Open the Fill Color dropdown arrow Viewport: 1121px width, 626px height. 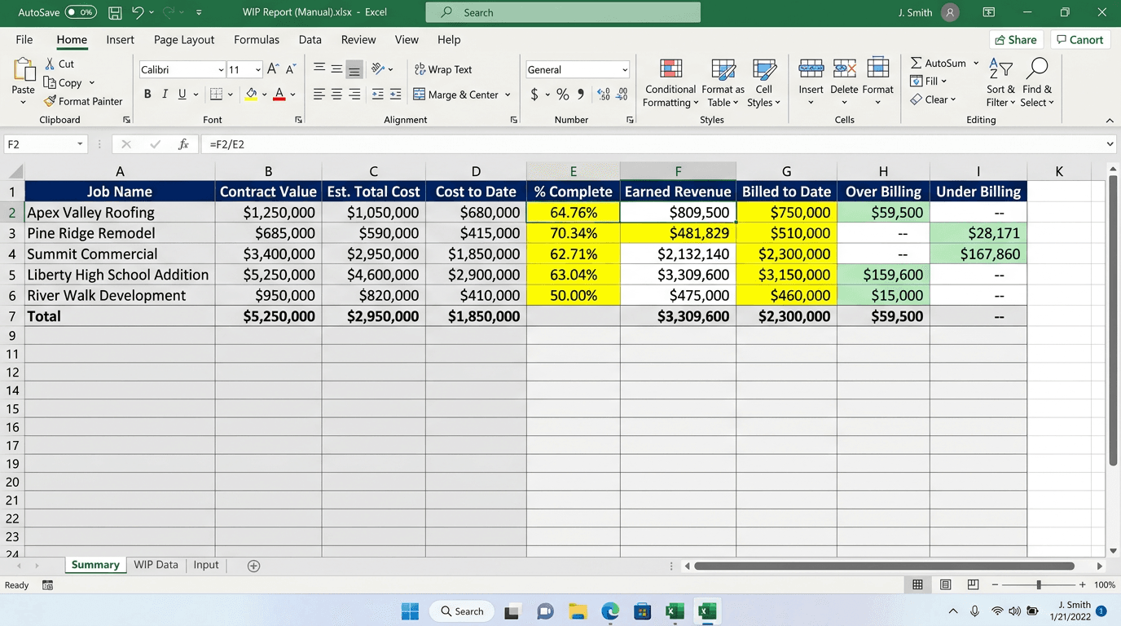point(264,95)
